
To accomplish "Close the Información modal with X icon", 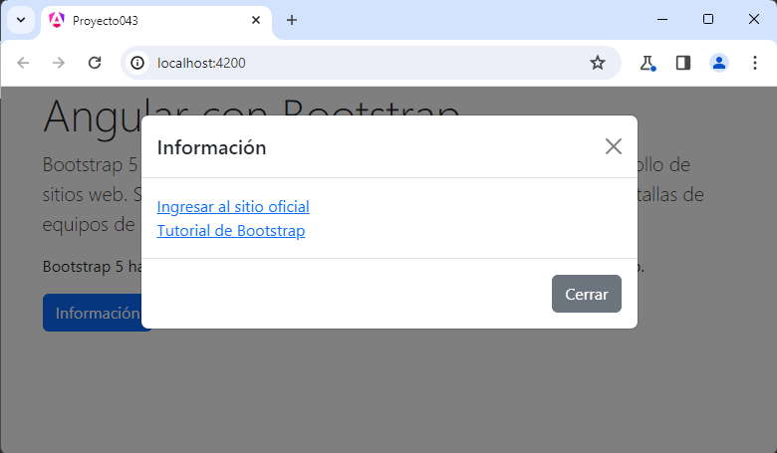I will [613, 146].
